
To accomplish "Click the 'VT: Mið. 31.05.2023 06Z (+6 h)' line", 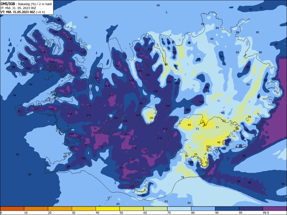I will [23, 12].
